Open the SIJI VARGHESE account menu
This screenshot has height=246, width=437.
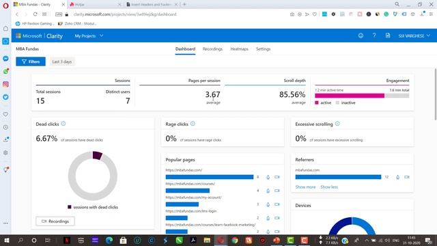pos(414,36)
